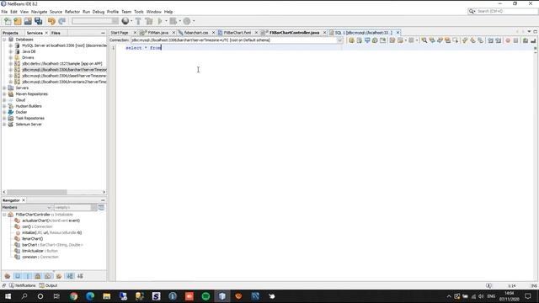Toggle Sort by Source in Navigator
539x303 pixels.
(x=80, y=276)
